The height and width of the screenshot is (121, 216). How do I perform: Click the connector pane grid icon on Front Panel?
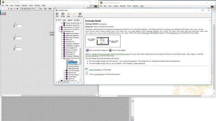click(92, 6)
